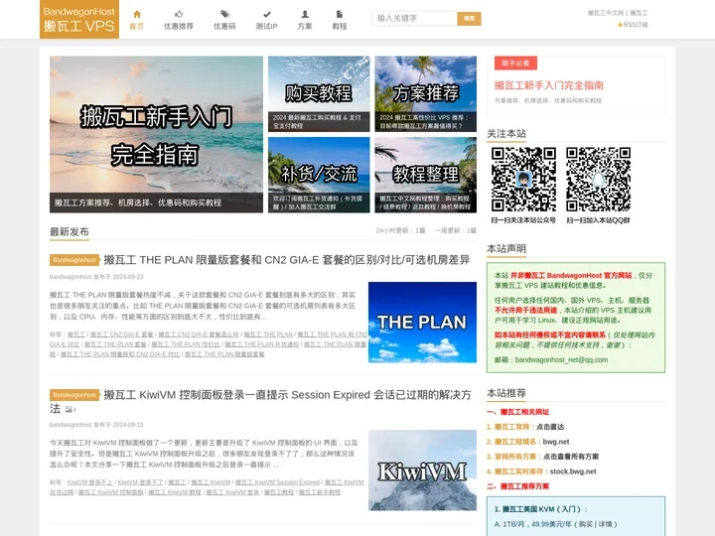Click the document 教程 icon
Viewport: 715px width, 536px height.
point(340,14)
